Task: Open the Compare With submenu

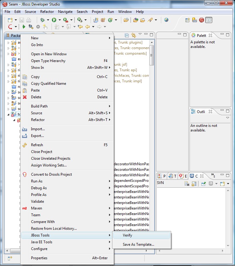Action: (x=67, y=222)
